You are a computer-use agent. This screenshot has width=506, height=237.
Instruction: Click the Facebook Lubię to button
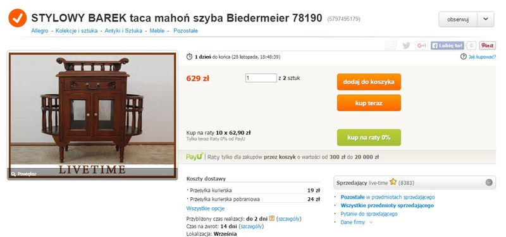click(x=447, y=46)
